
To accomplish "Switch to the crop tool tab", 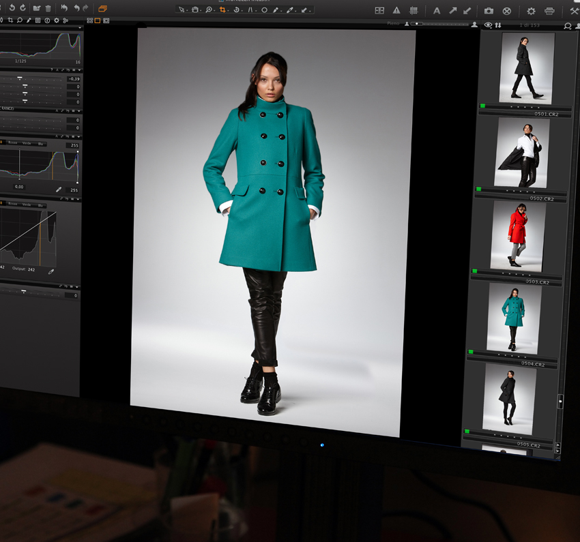I will click(x=10, y=20).
